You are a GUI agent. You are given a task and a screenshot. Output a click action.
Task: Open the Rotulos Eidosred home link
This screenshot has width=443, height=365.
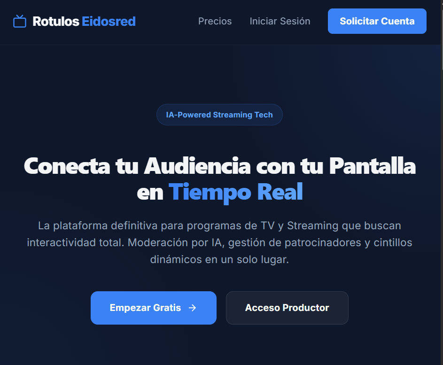tap(74, 21)
